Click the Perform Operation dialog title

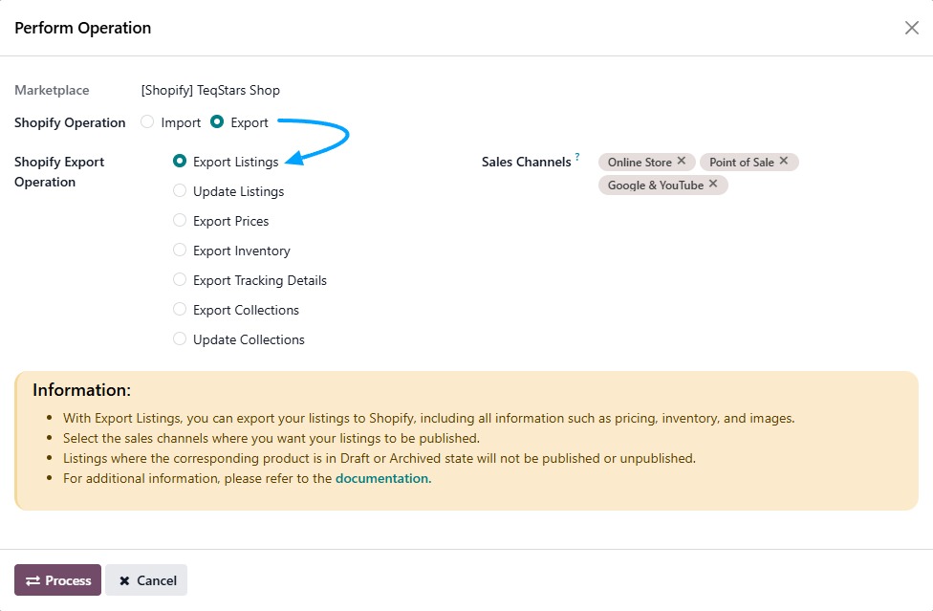point(83,28)
